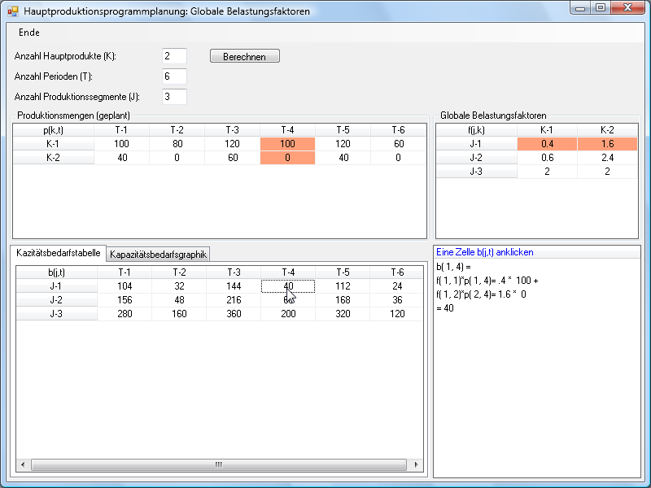Click scrollbar right arrow in capacity table

(x=417, y=465)
